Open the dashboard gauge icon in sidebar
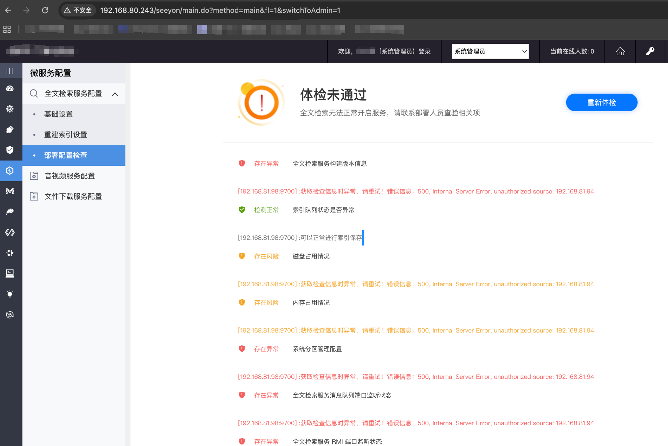 pos(10,88)
